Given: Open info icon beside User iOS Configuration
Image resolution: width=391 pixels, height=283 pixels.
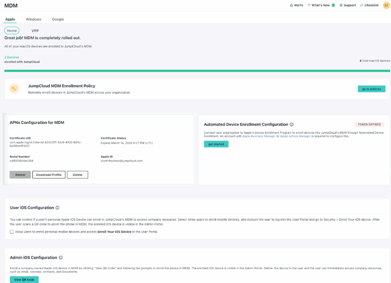Looking at the screenshot, I should (57, 208).
